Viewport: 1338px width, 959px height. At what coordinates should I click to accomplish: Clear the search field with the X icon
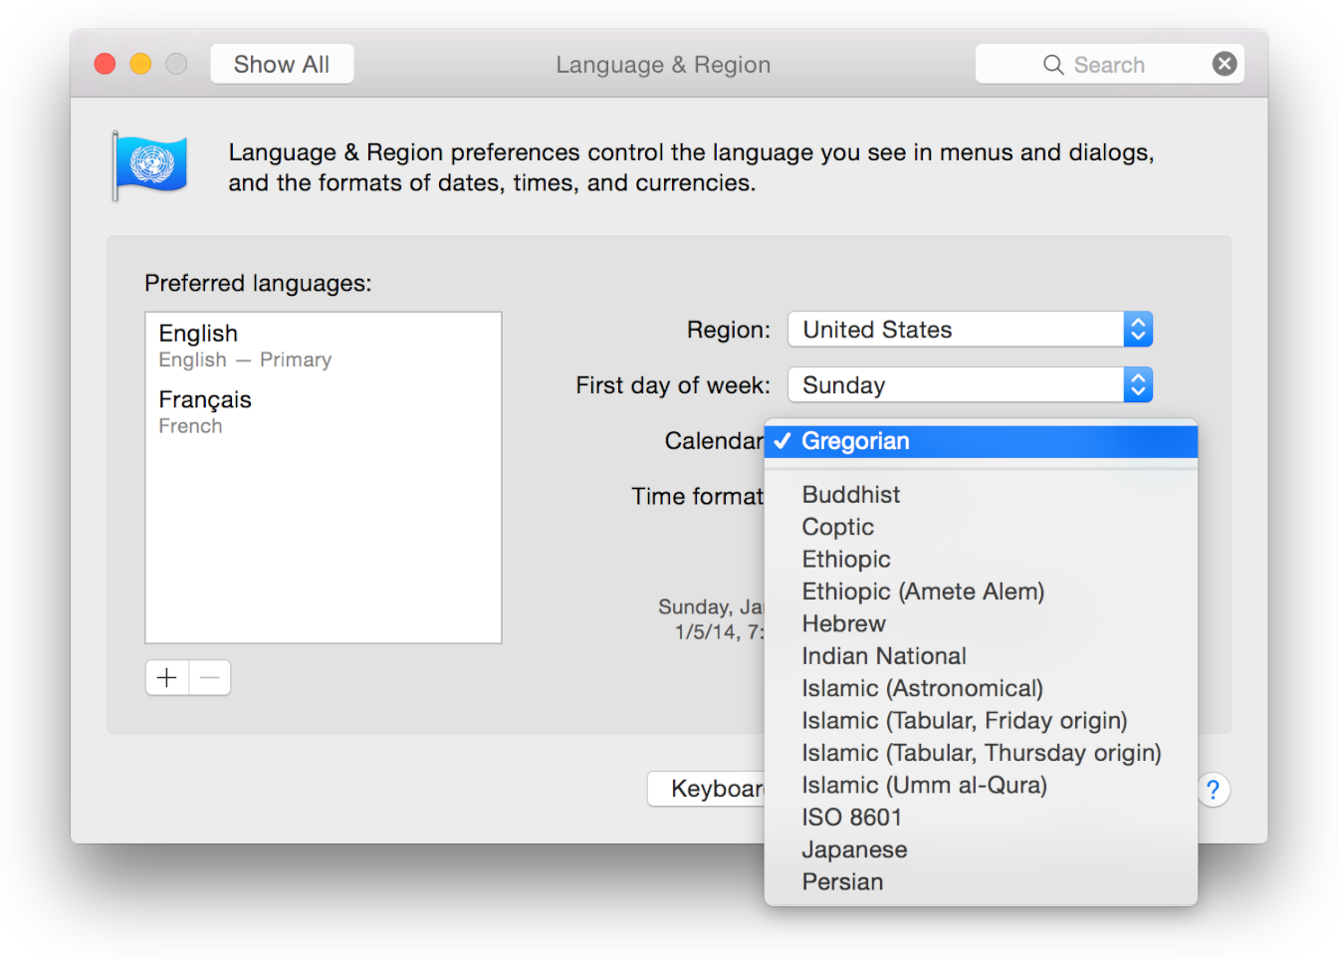coord(1225,63)
